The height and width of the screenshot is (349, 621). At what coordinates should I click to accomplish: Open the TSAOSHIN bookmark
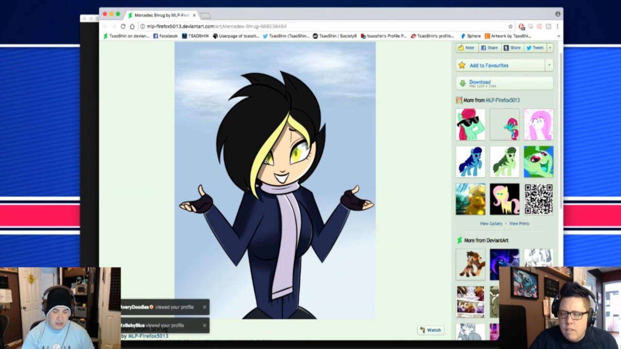(x=195, y=36)
